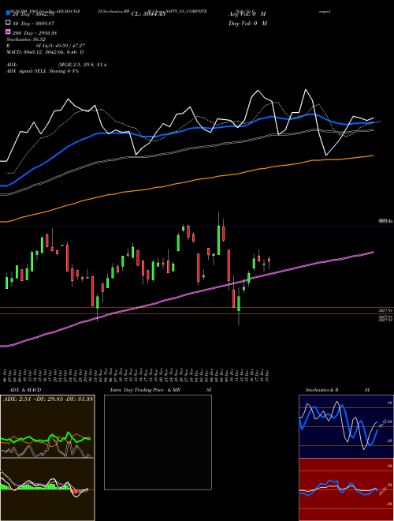Click the blue 20 Day legend swatch

pyautogui.click(x=8, y=13)
